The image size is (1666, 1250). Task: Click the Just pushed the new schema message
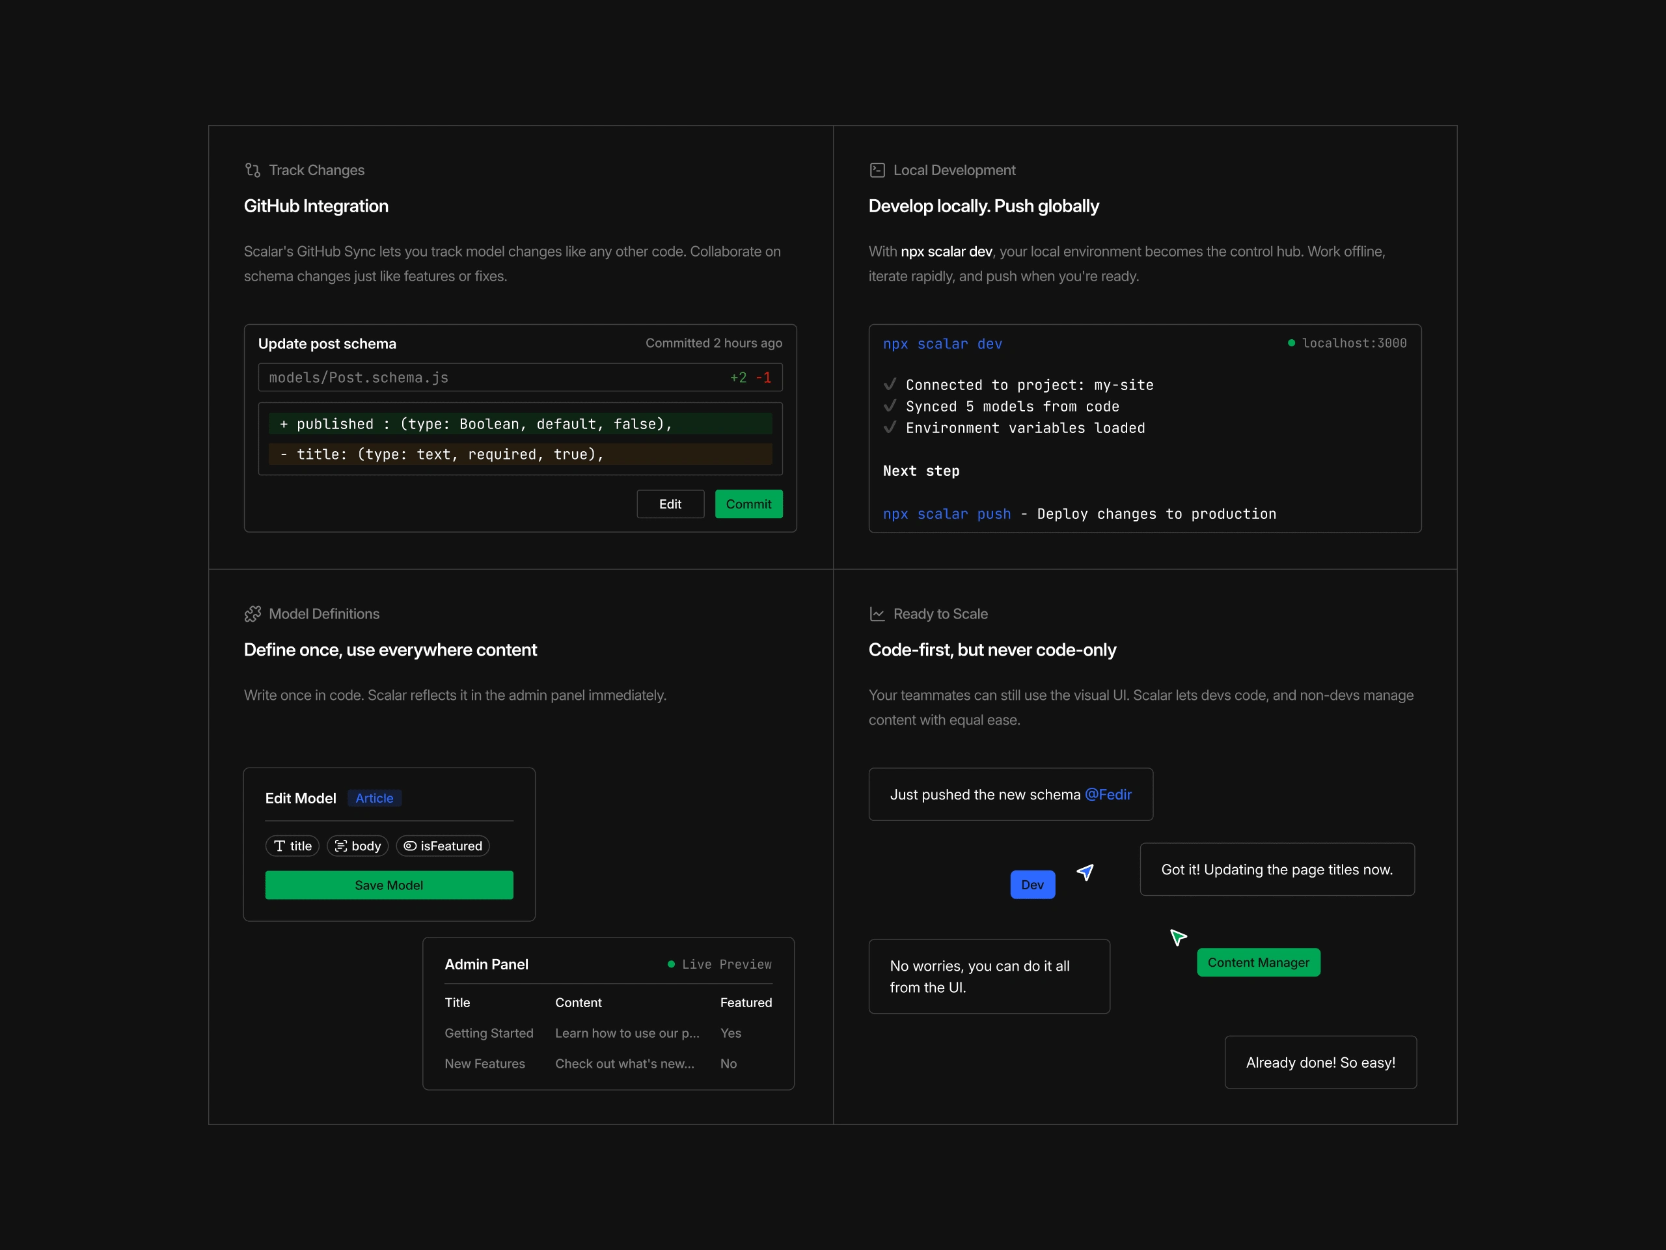[1011, 794]
